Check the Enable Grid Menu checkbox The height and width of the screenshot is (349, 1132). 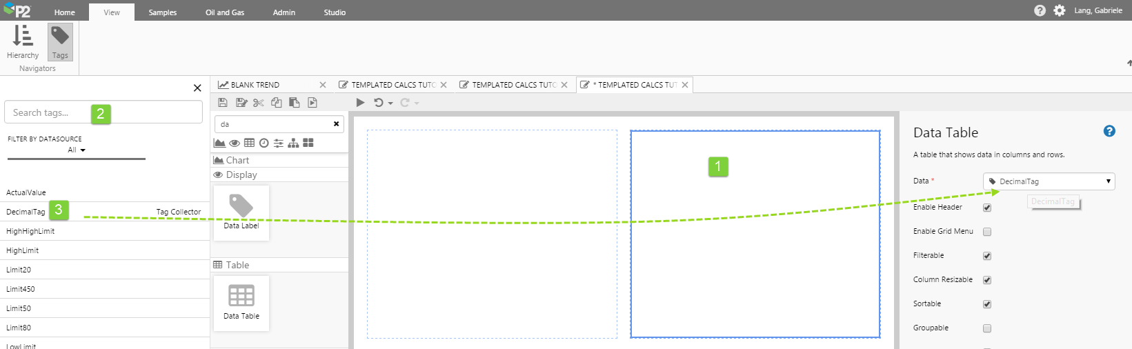(987, 232)
